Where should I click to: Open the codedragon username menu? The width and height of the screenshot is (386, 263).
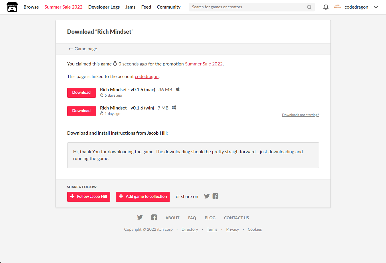pos(356,7)
